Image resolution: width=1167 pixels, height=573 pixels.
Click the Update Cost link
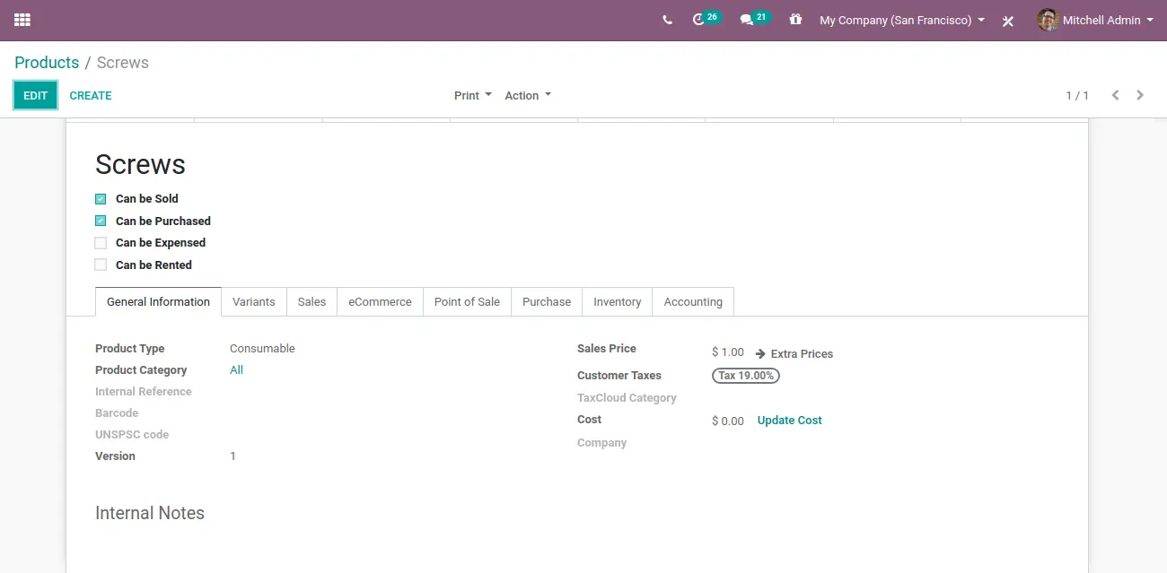tap(790, 421)
